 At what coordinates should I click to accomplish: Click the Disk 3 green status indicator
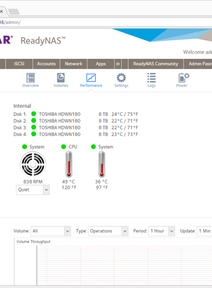pos(34,127)
